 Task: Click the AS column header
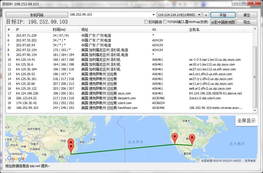pyautogui.click(x=154, y=29)
